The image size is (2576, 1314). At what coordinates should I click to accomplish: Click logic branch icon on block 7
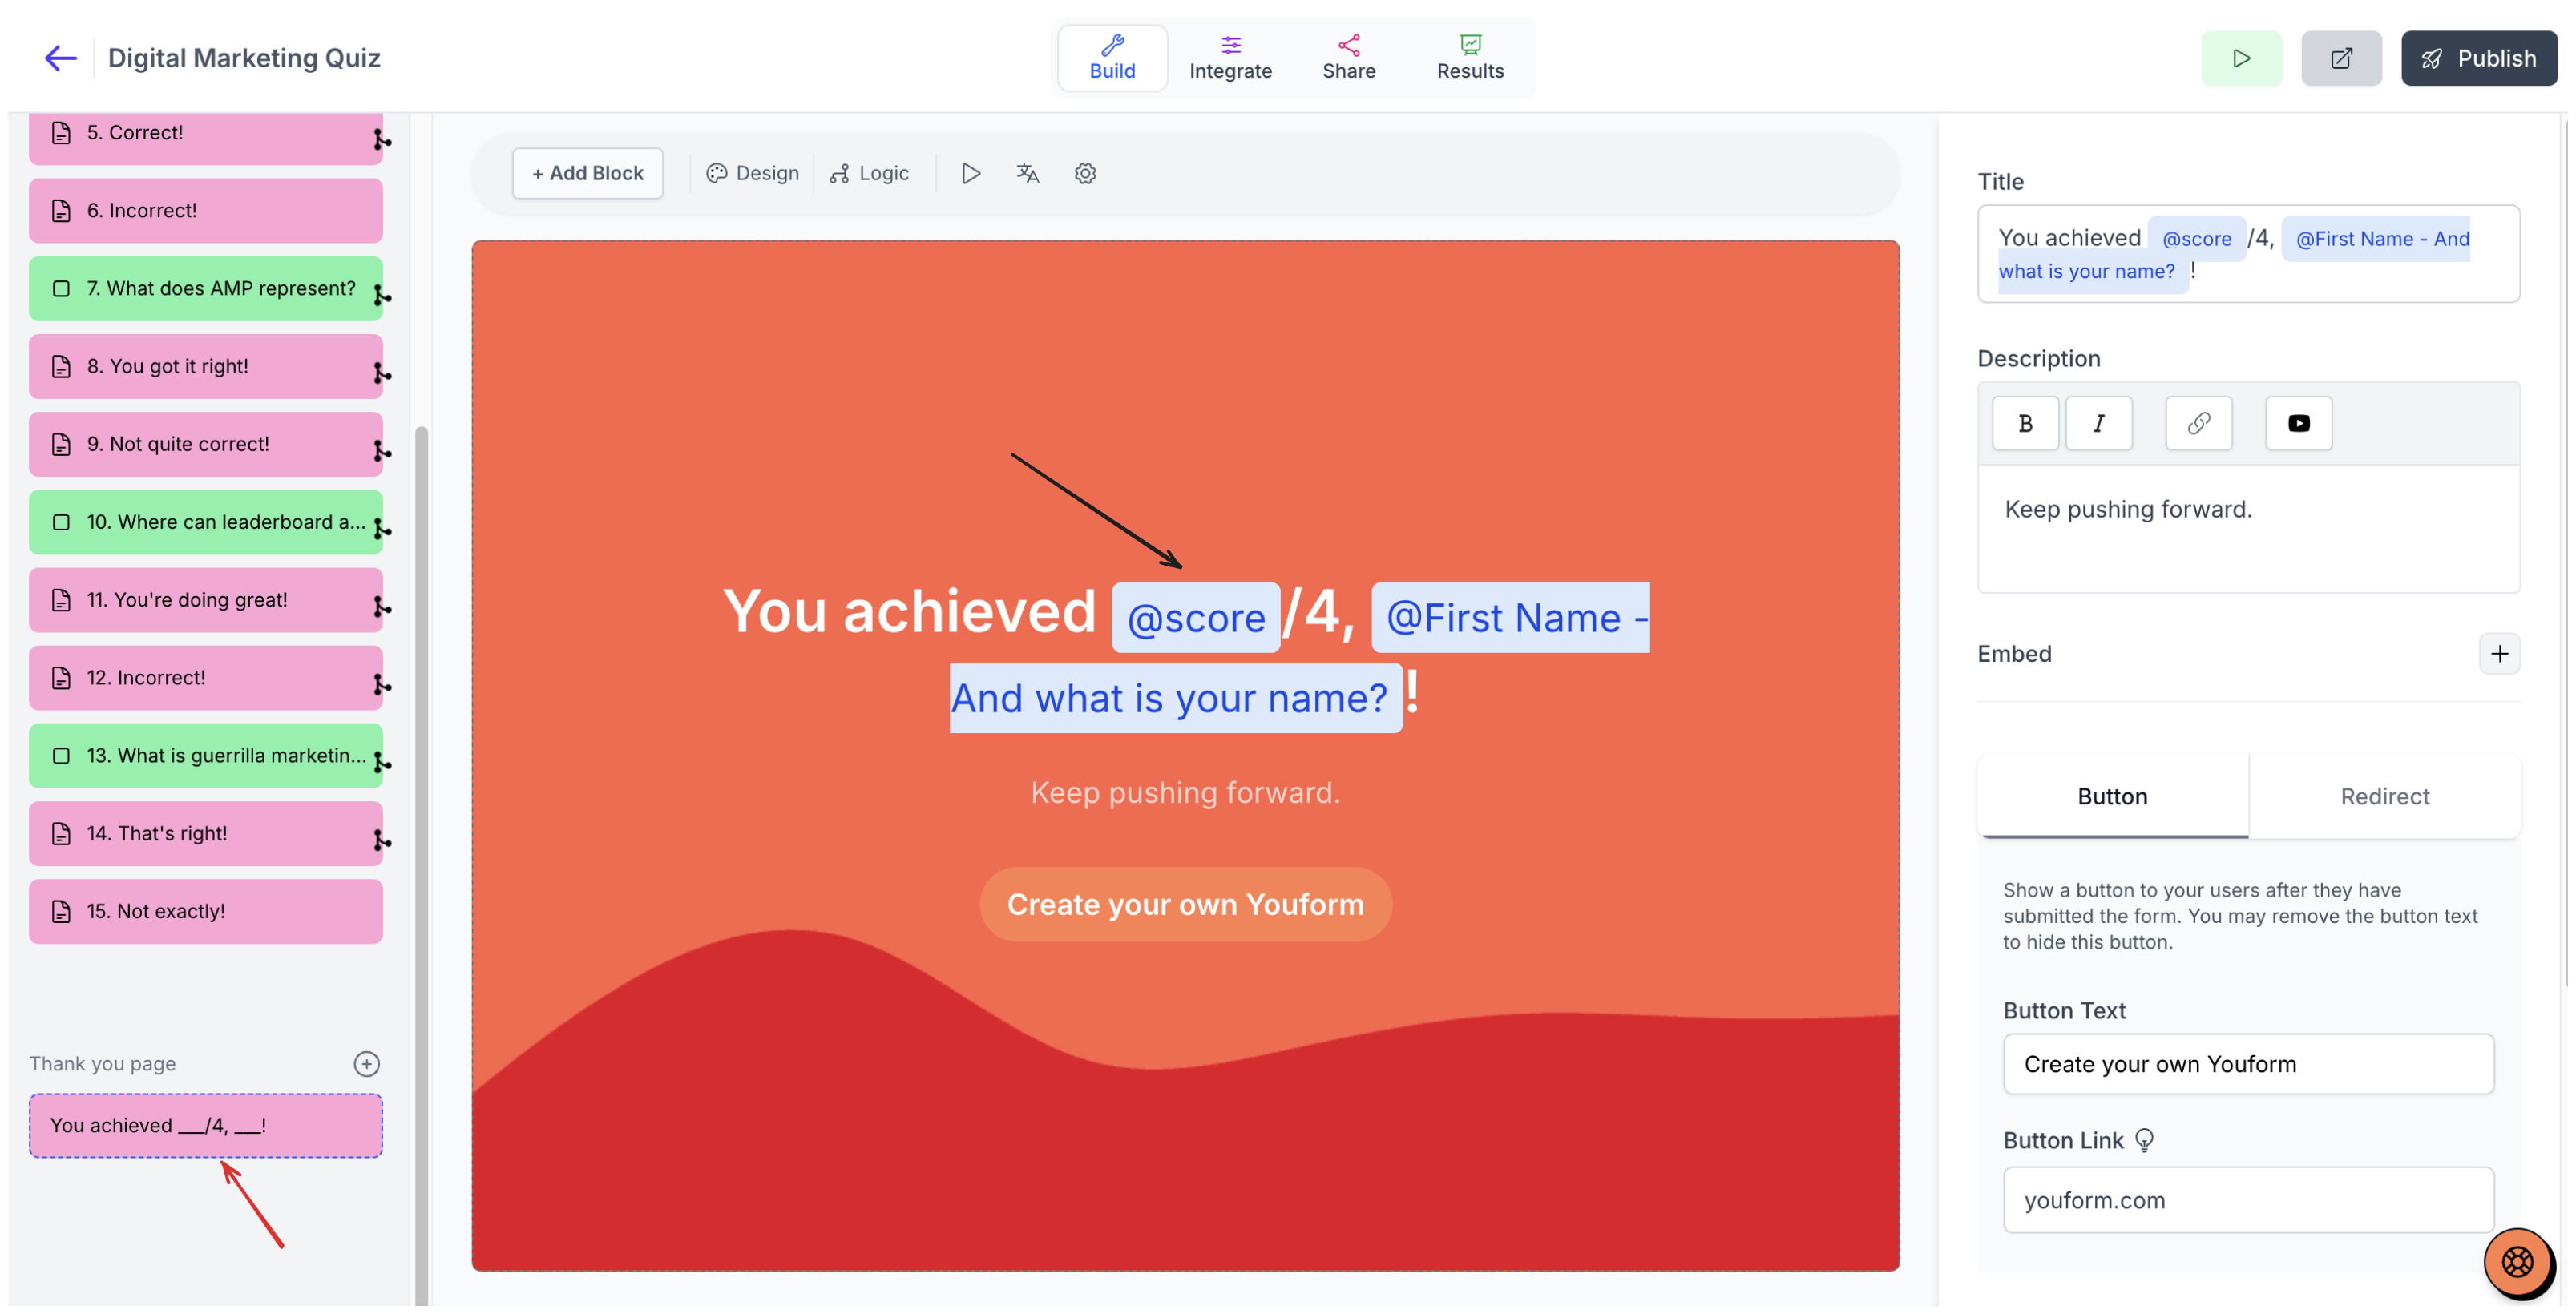tap(381, 295)
